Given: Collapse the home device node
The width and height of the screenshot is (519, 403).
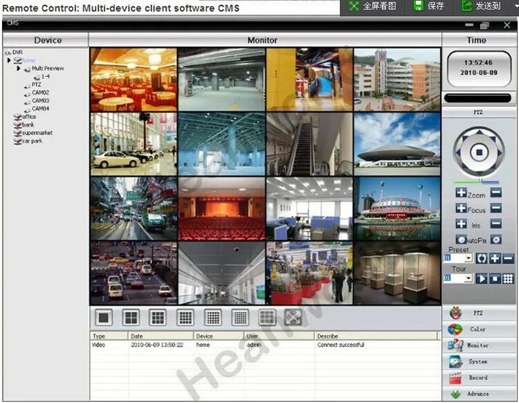Looking at the screenshot, I should [x=9, y=60].
